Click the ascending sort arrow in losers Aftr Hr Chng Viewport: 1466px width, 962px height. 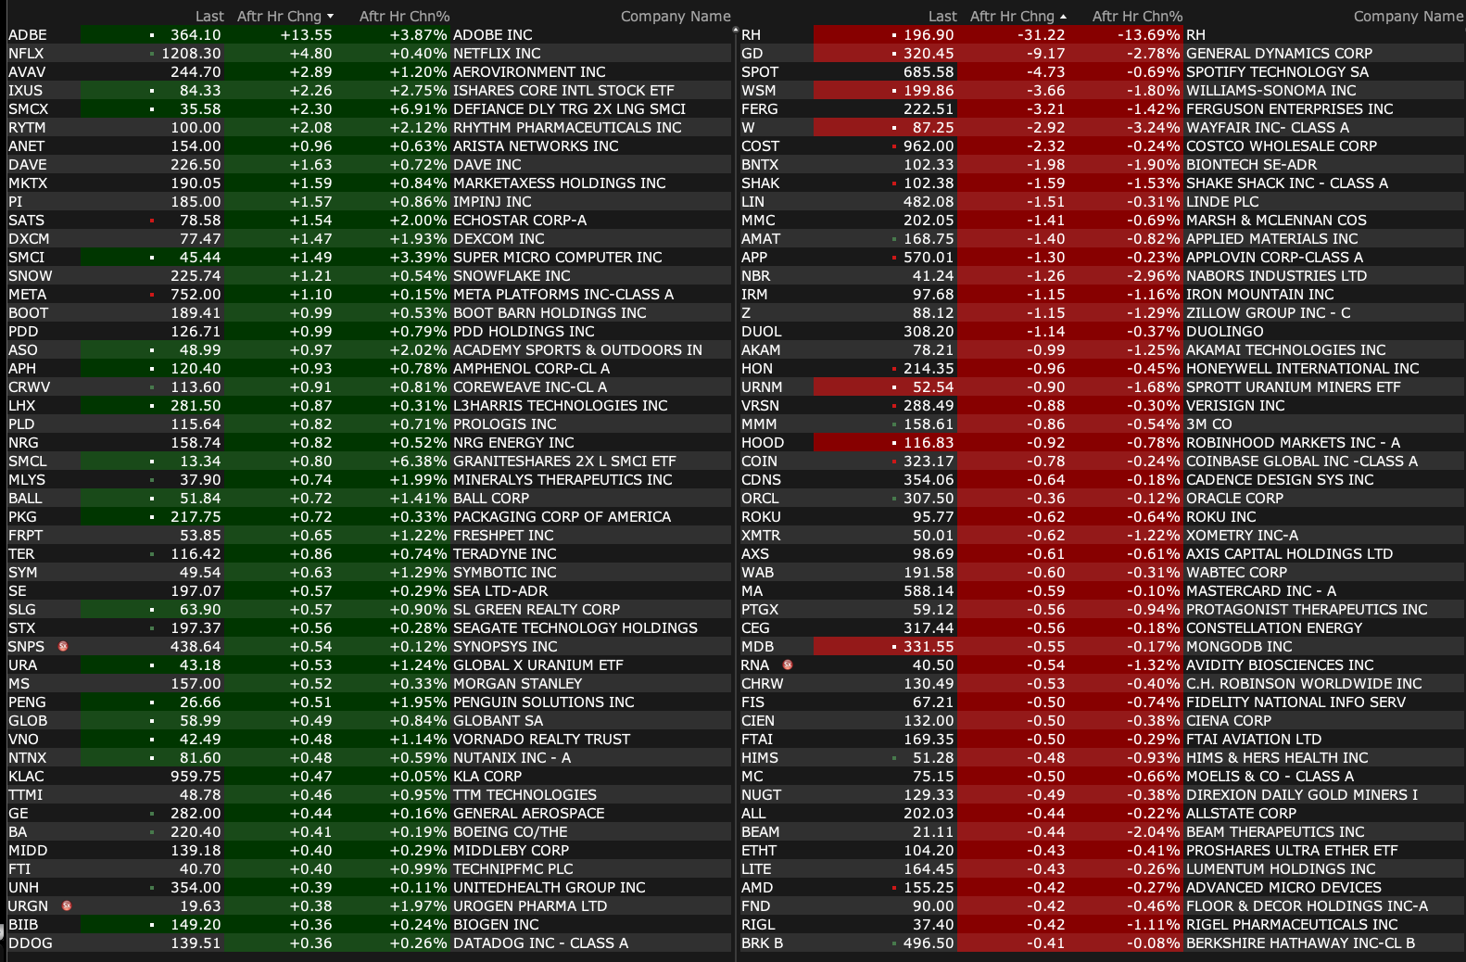1063,17
